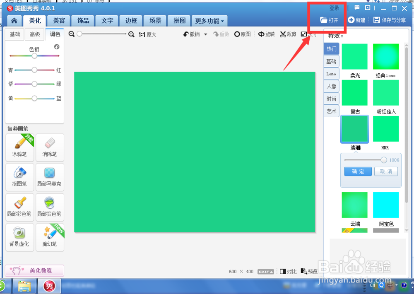Select the 局部变色笔 tool
Viewport: 414px width, 294px height.
point(50,207)
